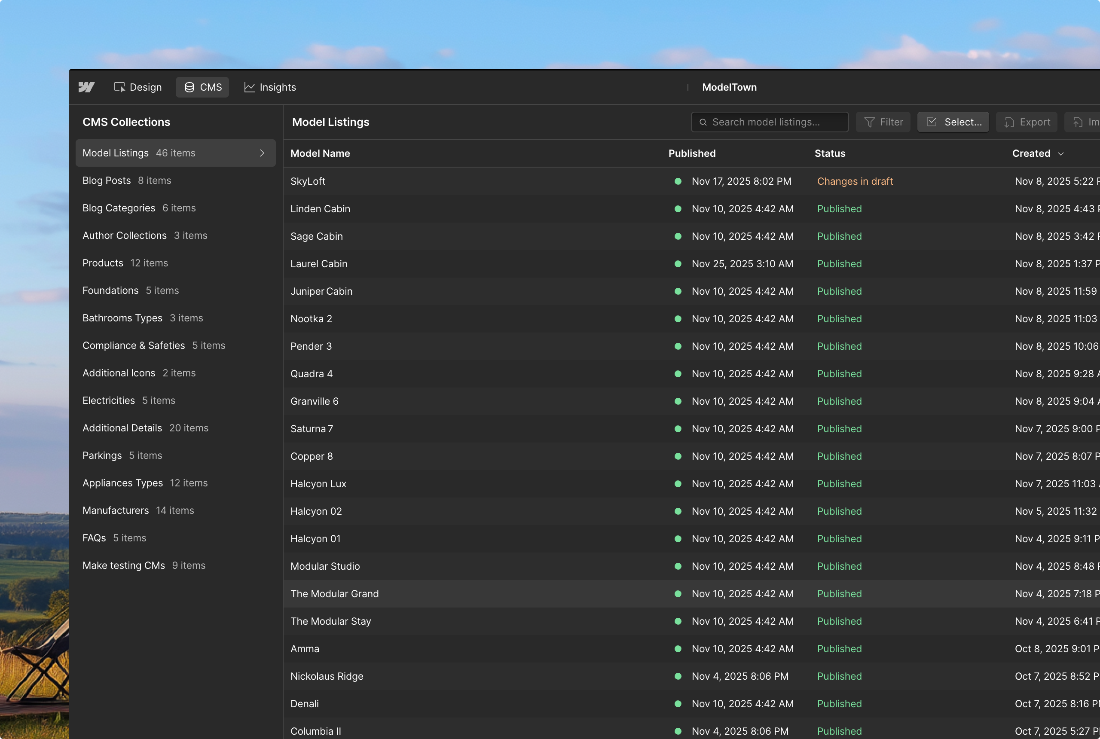This screenshot has height=739, width=1100.
Task: Click green published dot for SkyLoft
Action: pyautogui.click(x=678, y=181)
